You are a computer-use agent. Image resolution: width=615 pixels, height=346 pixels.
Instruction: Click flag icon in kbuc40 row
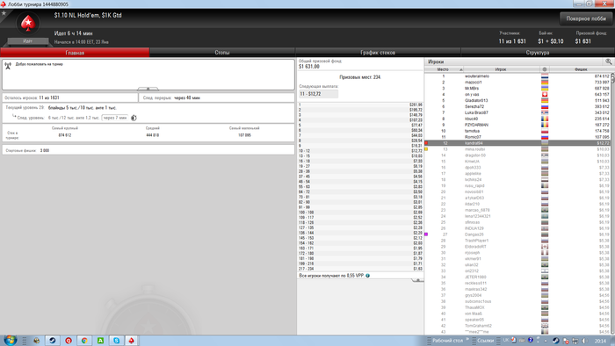pos(545,119)
